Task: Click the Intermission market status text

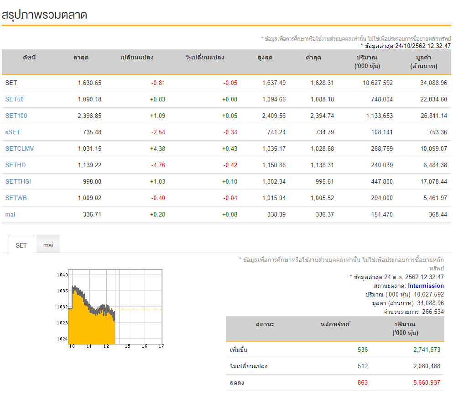Action: click(x=426, y=286)
